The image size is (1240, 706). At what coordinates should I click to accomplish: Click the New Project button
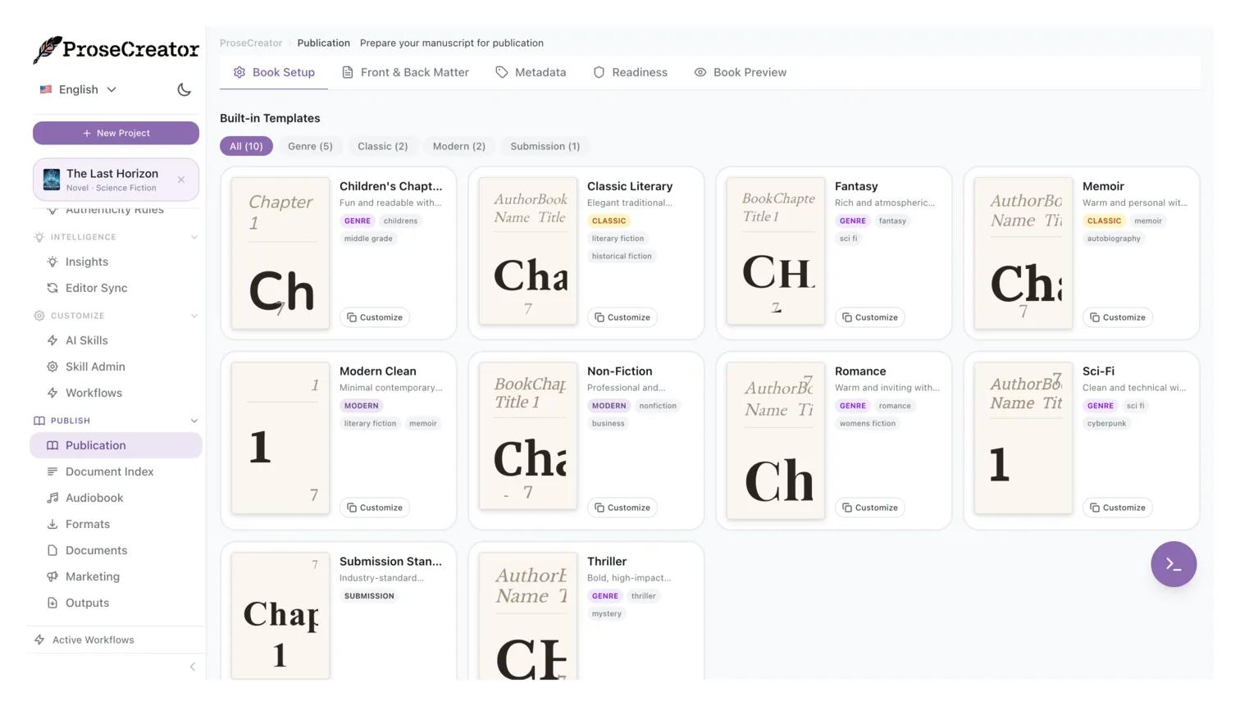pos(116,133)
